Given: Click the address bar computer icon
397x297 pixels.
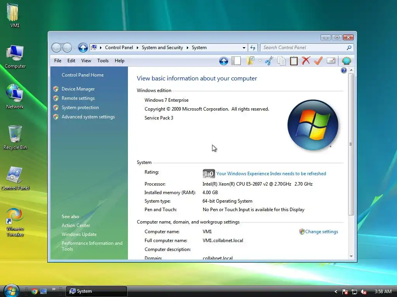Looking at the screenshot, I should pos(94,48).
